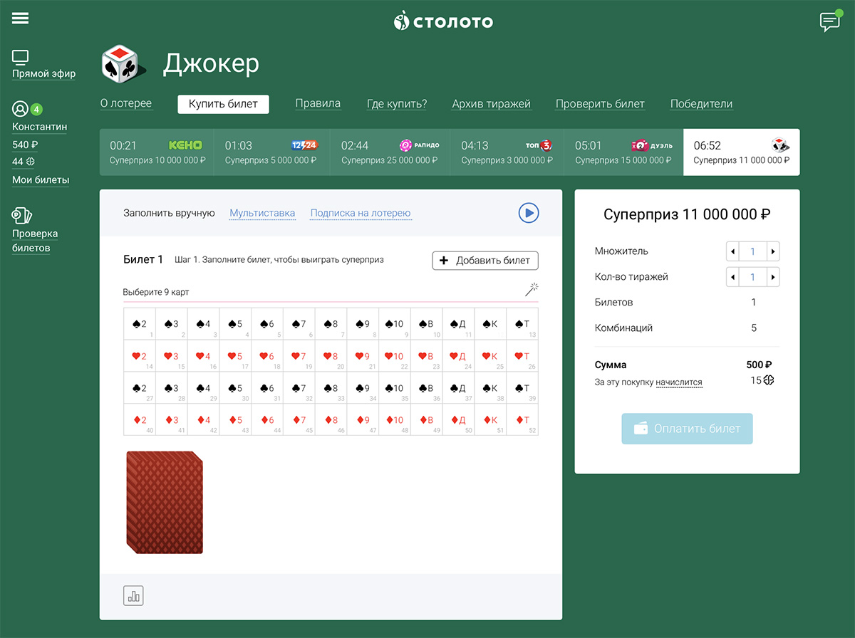This screenshot has height=638, width=855.
Task: Select the ace of spades card
Action: click(522, 324)
